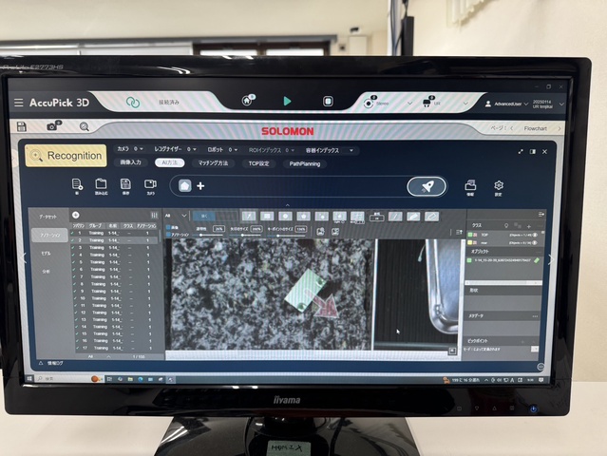
Task: Select the アノテーション side button
Action: pyautogui.click(x=50, y=235)
